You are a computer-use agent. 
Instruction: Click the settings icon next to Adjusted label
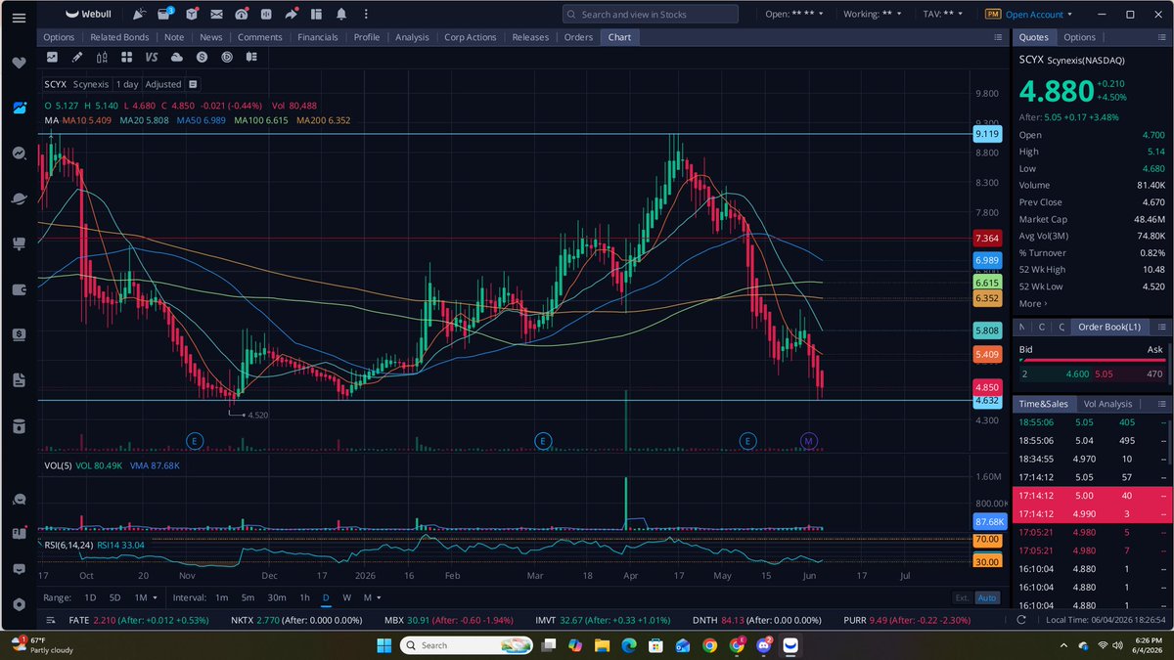tap(193, 84)
